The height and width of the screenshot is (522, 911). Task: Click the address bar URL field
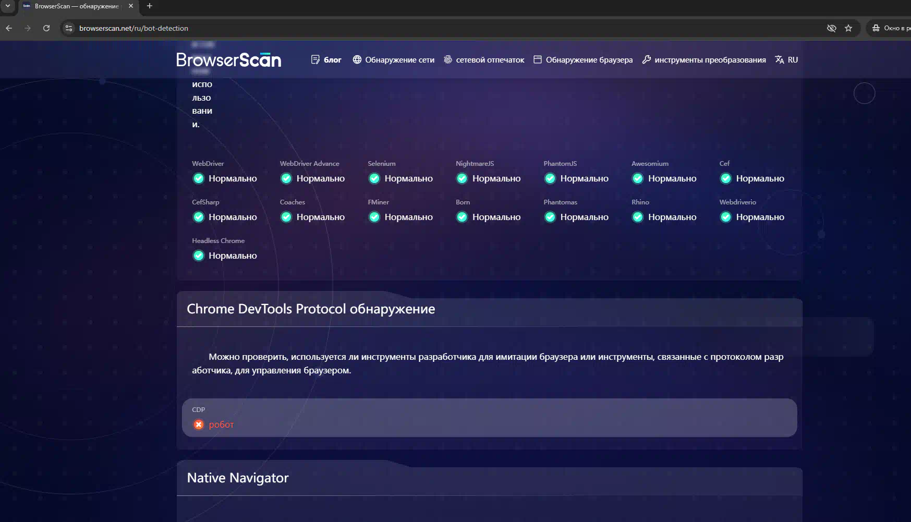coord(448,28)
